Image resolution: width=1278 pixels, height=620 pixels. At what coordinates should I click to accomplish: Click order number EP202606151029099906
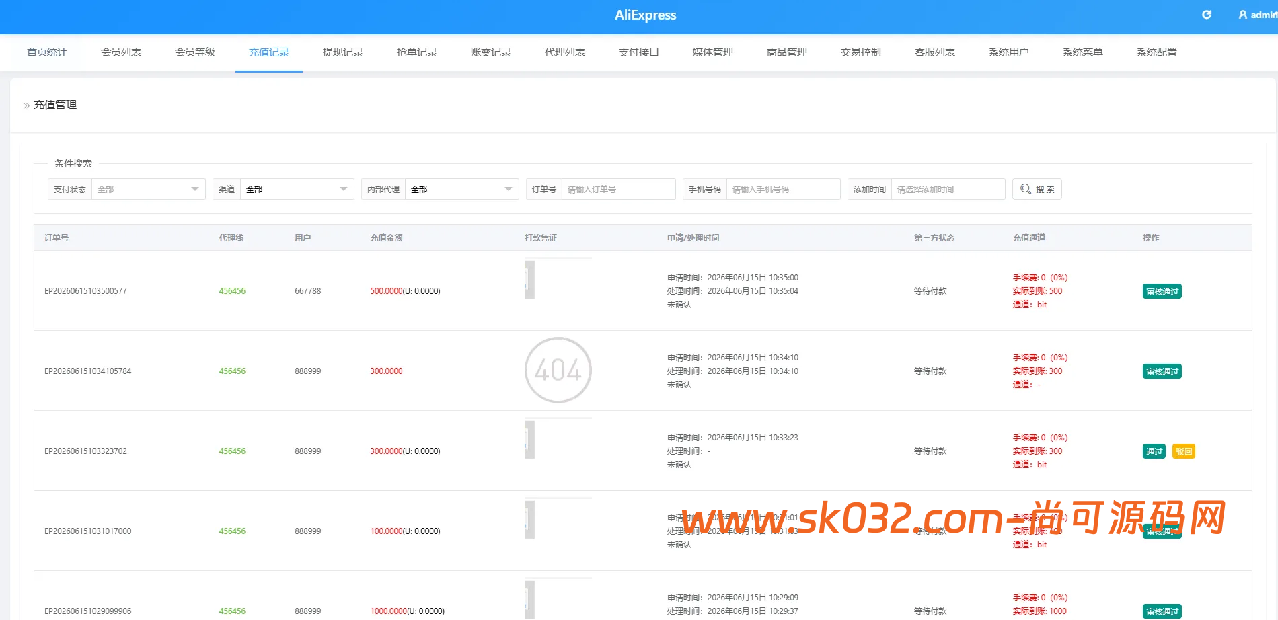87,611
